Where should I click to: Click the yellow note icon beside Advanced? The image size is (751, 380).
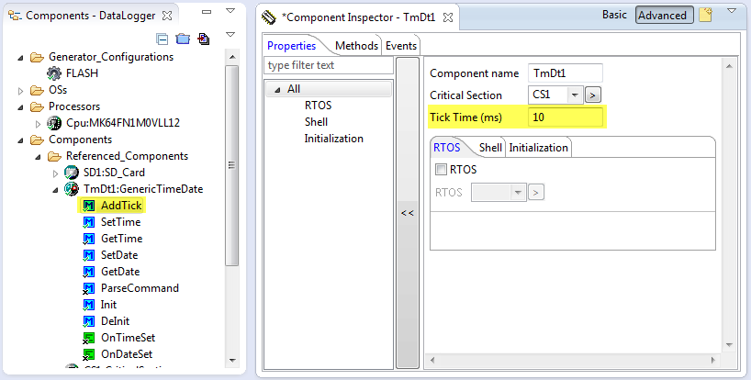705,15
